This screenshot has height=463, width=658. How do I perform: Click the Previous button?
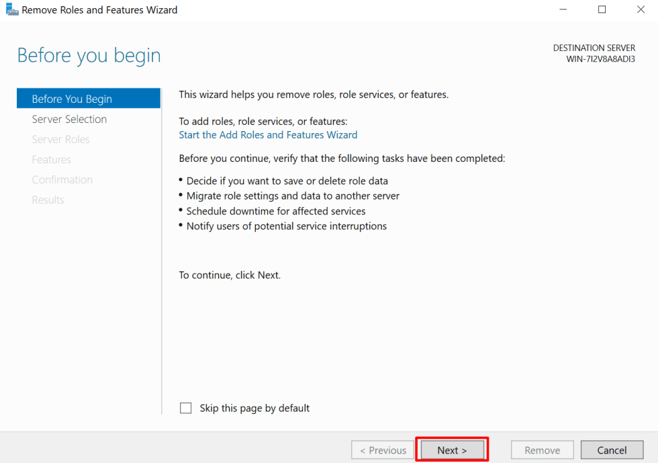coord(383,450)
